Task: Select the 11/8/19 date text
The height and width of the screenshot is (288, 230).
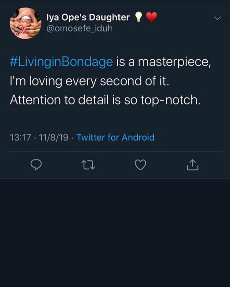Action: coord(52,137)
